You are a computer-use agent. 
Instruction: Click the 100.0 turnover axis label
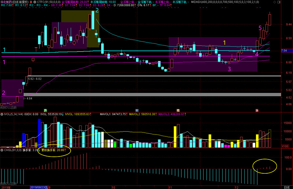288,158
